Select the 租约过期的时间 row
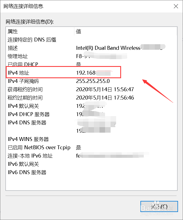Image resolution: width=183 pixels, height=220 pixels. coord(91,98)
